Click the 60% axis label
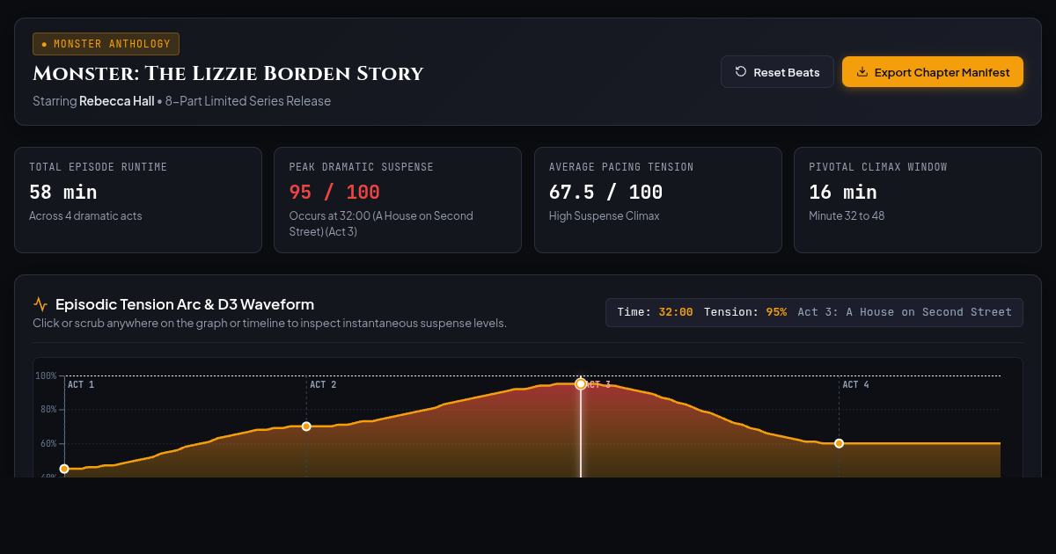 coord(48,443)
